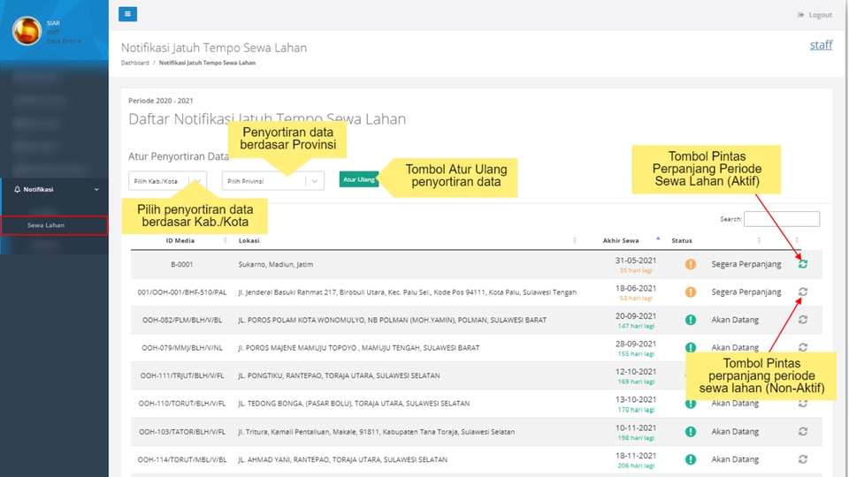This screenshot has height=477, width=849.
Task: Click location JL. AHMAD YANI, RANTEPAO
Action: coord(343,459)
